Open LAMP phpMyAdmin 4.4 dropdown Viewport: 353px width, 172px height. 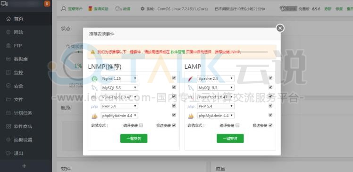[216, 116]
